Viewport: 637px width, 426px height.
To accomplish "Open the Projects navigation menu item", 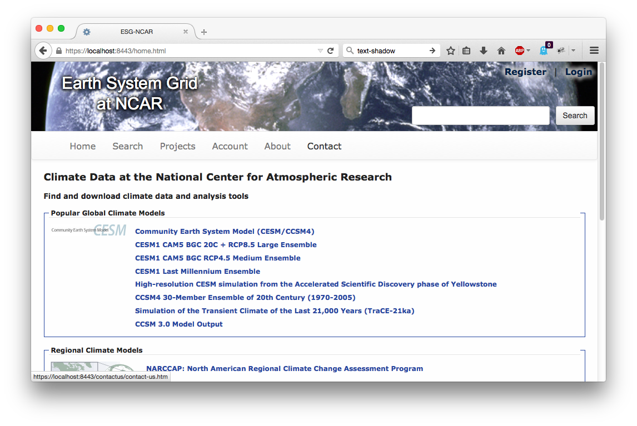I will (177, 146).
